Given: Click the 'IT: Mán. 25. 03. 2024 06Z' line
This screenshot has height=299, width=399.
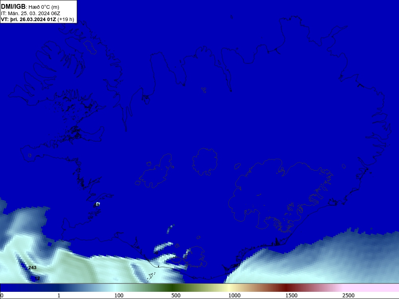Looking at the screenshot, I should 31,13.
